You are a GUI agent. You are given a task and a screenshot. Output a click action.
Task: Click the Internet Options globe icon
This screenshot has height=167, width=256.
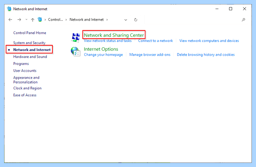coord(76,51)
